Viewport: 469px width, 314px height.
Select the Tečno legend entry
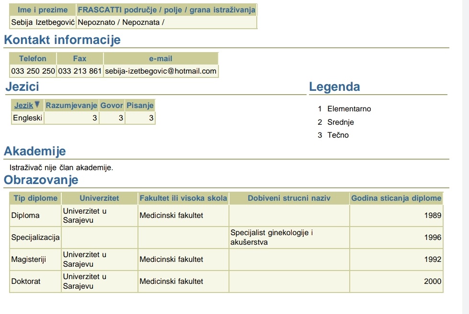[338, 135]
